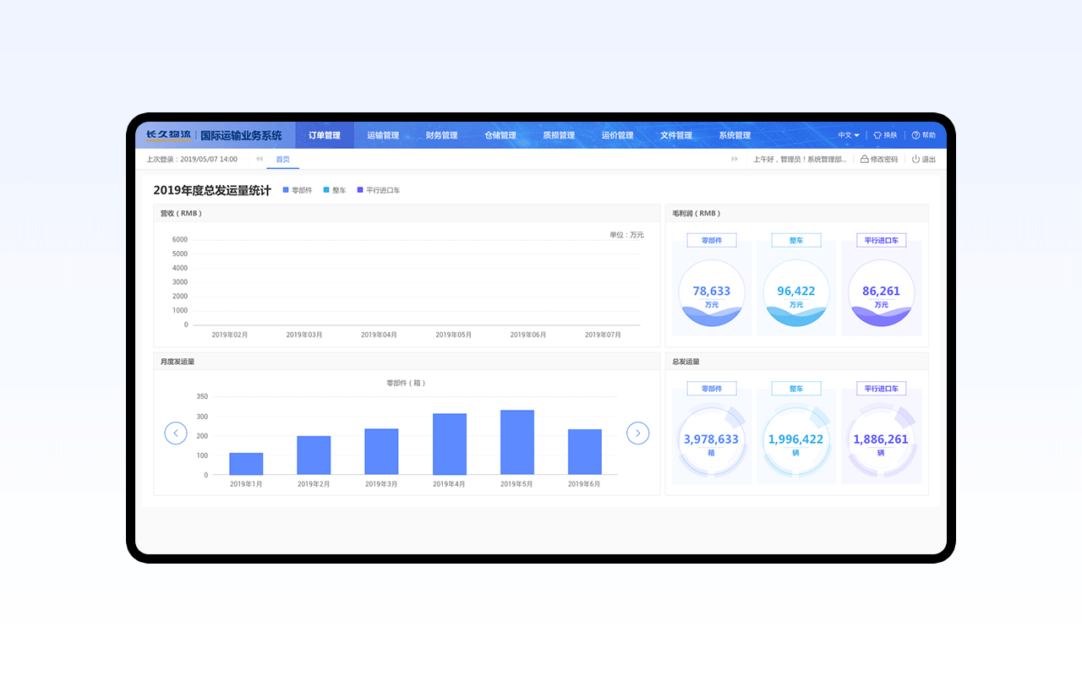Viewport: 1082px width, 676px height.
Task: Click the 2019年5月 bar
Action: (x=517, y=443)
